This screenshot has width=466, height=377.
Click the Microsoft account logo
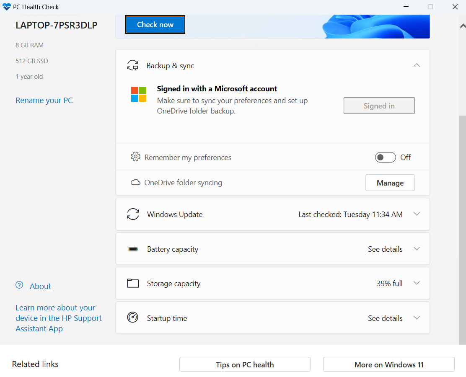pyautogui.click(x=138, y=94)
